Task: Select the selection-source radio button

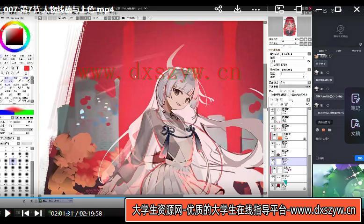Action: point(289,95)
